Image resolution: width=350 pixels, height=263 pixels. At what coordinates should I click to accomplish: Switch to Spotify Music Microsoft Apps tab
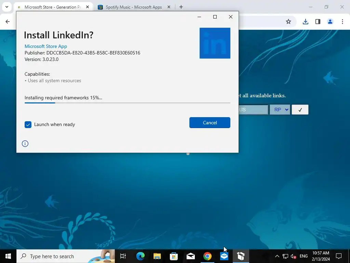(134, 7)
